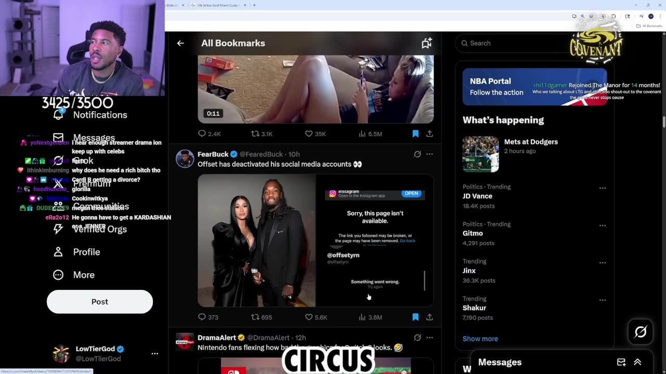The height and width of the screenshot is (374, 666).
Task: Open the Instagram page unavailable screenshot
Action: coord(375,240)
